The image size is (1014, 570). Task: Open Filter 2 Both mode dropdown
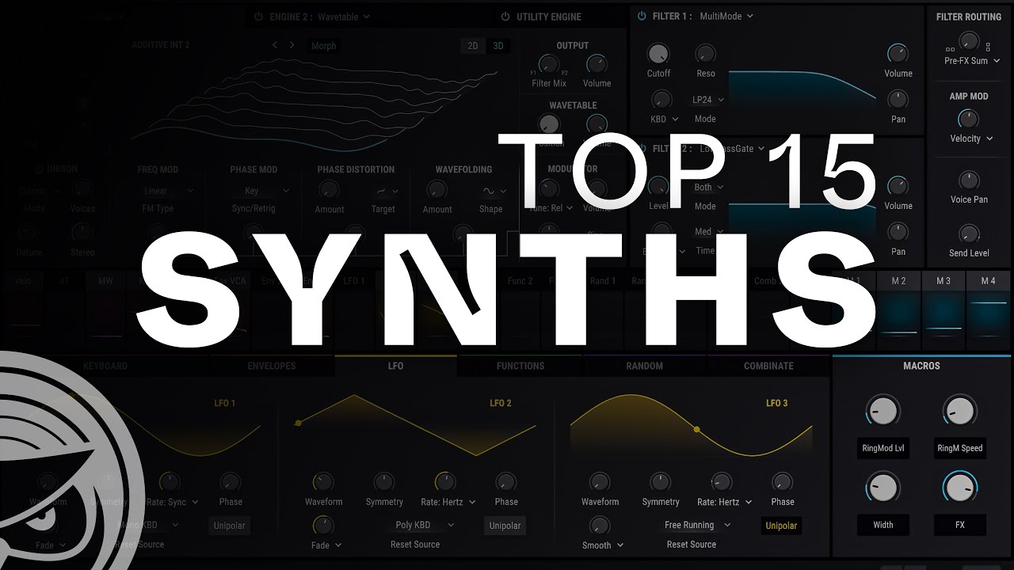(x=708, y=188)
